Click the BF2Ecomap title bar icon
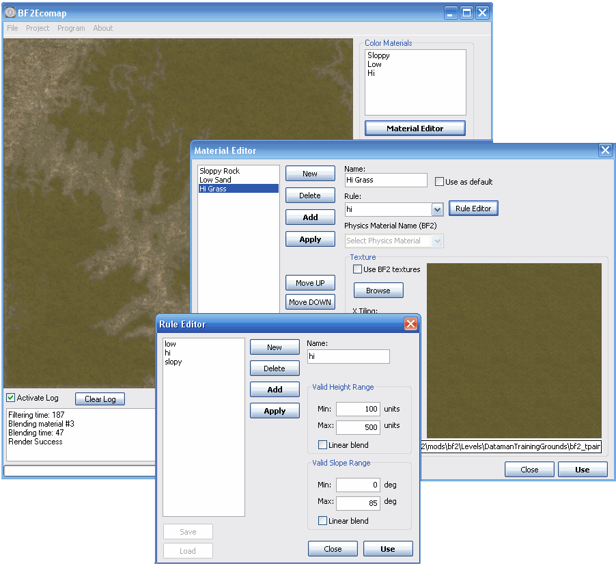616x564 pixels. [x=10, y=13]
